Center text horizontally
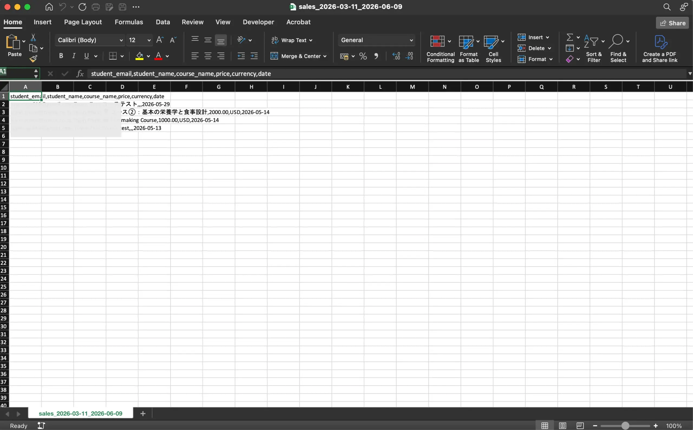This screenshot has height=430, width=693. [x=208, y=56]
